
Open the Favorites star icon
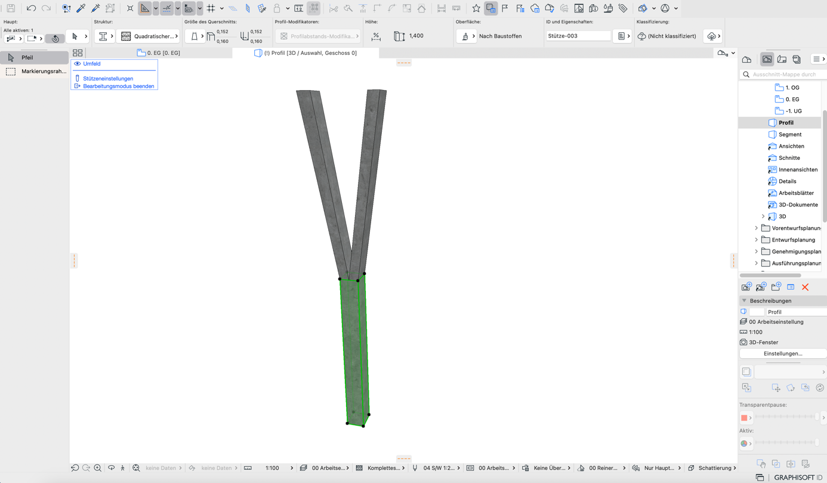click(476, 8)
